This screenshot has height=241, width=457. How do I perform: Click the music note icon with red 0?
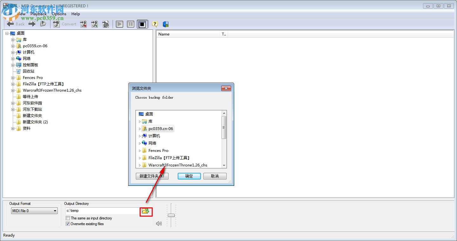83,24
